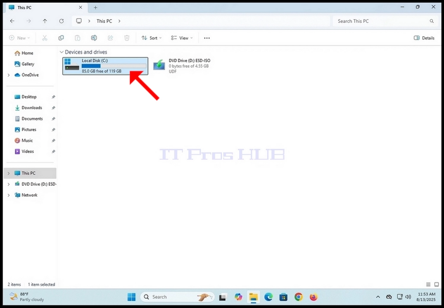
Task: Click the Back navigation arrow
Action: coord(12,21)
